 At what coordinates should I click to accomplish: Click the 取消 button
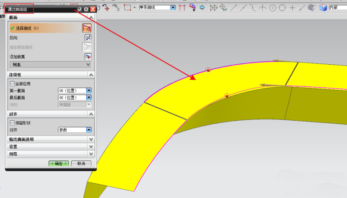pos(81,164)
